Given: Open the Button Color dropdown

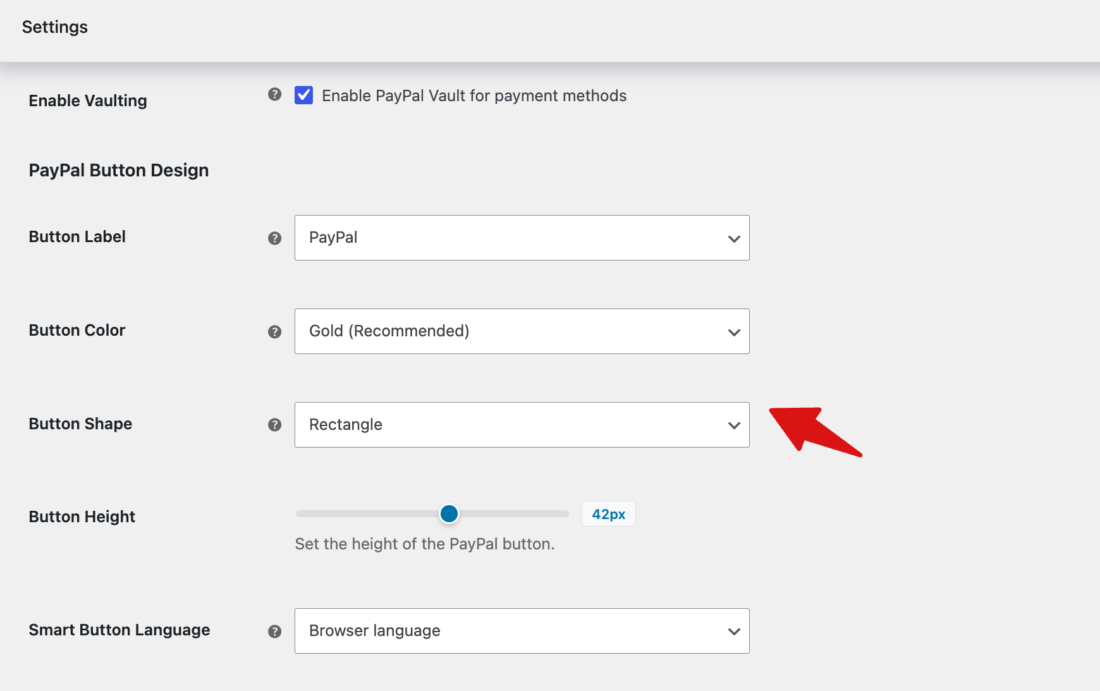Looking at the screenshot, I should (x=522, y=331).
